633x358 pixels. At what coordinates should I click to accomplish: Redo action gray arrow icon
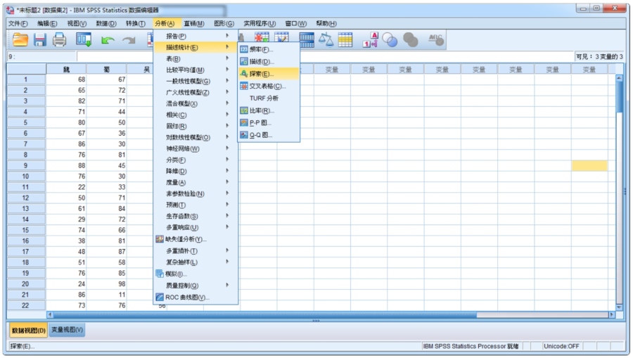(x=129, y=40)
